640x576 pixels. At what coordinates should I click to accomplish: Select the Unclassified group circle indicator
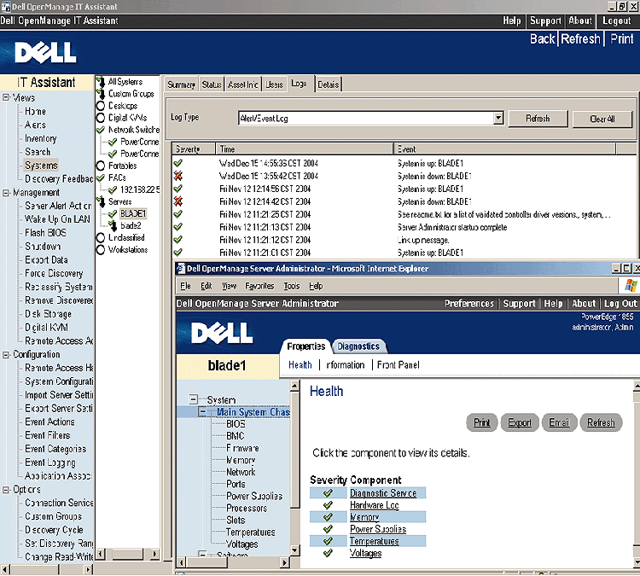pyautogui.click(x=101, y=238)
